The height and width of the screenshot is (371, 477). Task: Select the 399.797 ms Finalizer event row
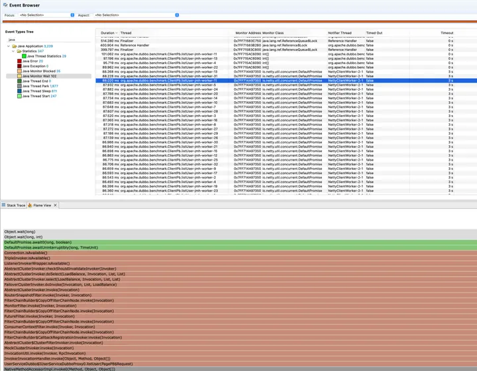[x=286, y=50]
